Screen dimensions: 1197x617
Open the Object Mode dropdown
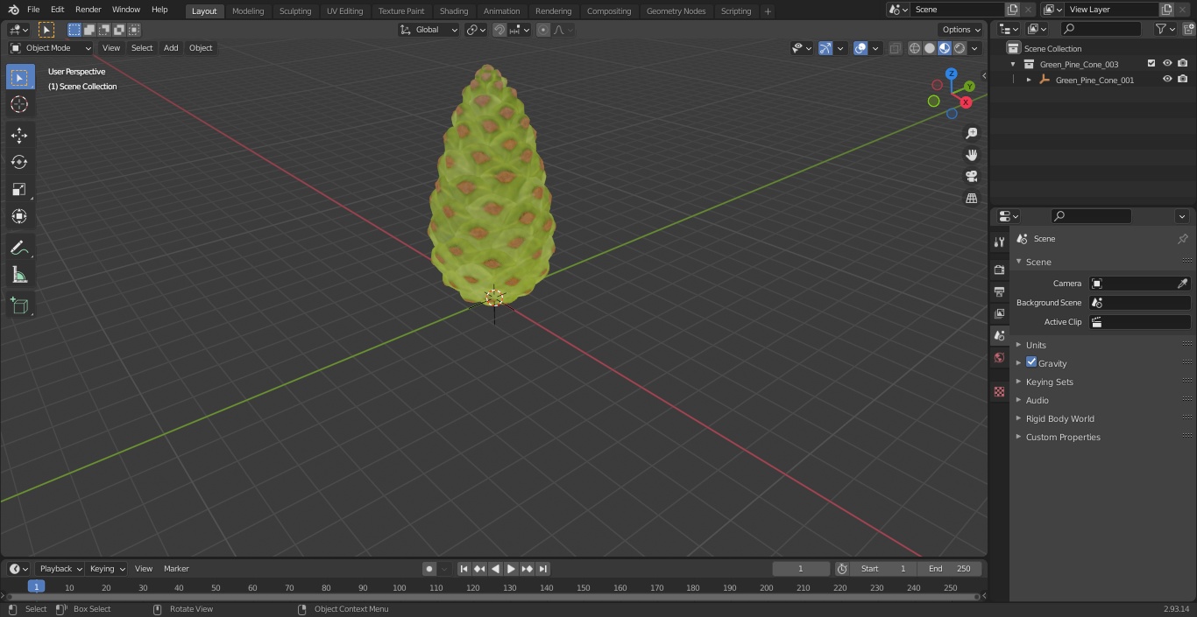(x=51, y=48)
